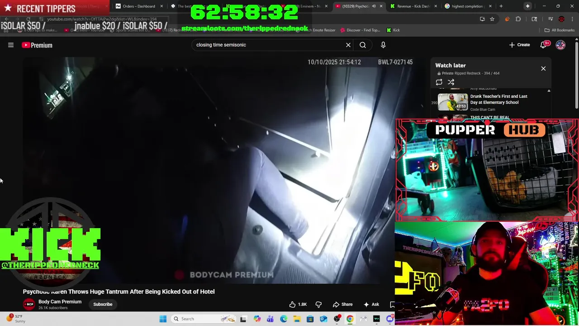Switch to Revenue – Kick Dashboard tab

coord(413,6)
